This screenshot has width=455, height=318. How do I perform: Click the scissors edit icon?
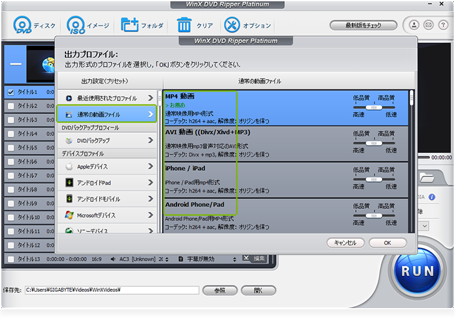[246, 258]
